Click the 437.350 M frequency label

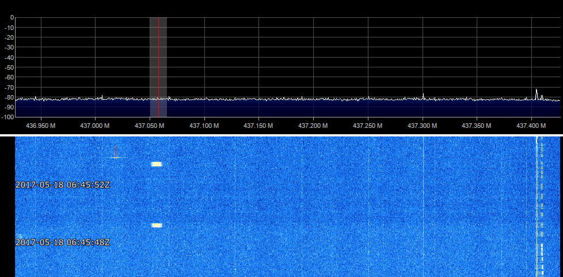(x=477, y=126)
